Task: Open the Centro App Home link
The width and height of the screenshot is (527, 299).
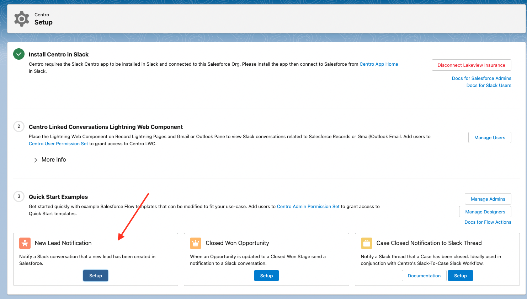Action: coord(379,64)
